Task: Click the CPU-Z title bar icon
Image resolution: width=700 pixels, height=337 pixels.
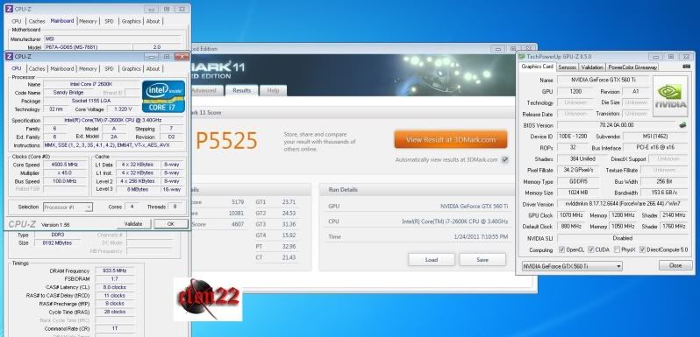Action: point(9,57)
